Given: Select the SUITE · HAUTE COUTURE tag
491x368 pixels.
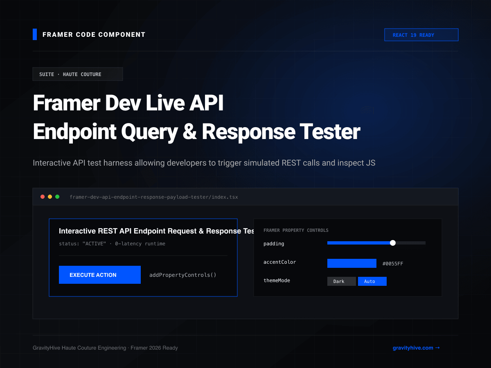Looking at the screenshot, I should 78,74.
